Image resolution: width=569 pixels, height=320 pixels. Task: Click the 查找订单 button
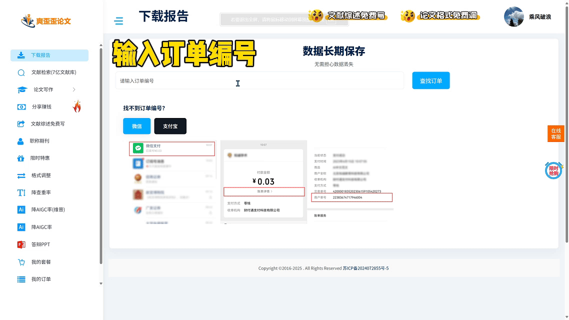[x=430, y=80]
